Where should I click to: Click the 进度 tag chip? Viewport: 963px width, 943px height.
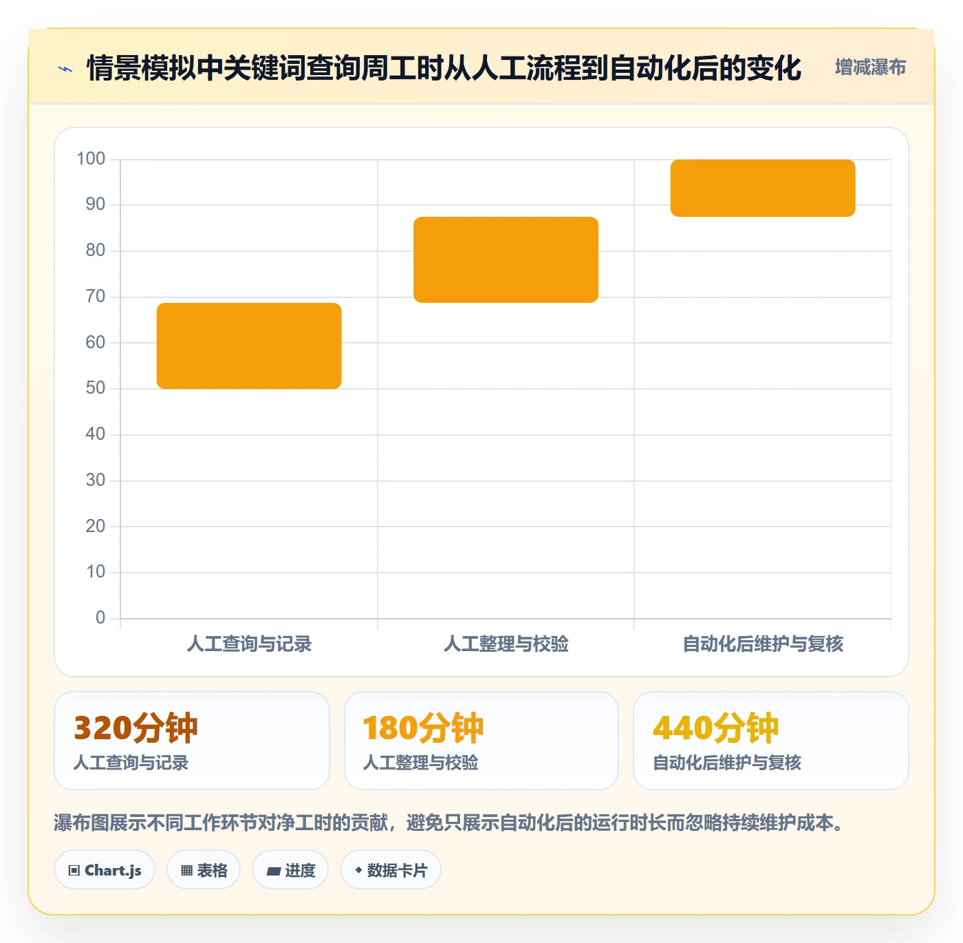(x=290, y=870)
